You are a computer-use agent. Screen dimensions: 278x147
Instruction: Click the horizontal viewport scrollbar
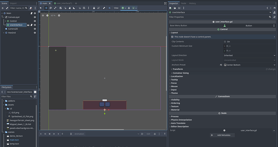click(102, 130)
